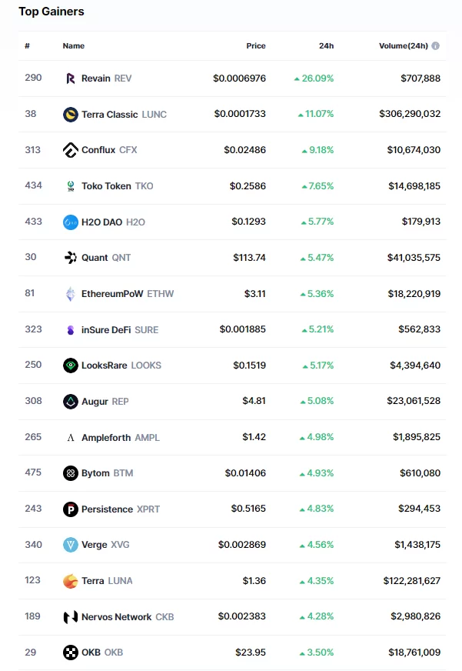Click the Quant coin logo
The width and height of the screenshot is (462, 671).
coord(71,258)
